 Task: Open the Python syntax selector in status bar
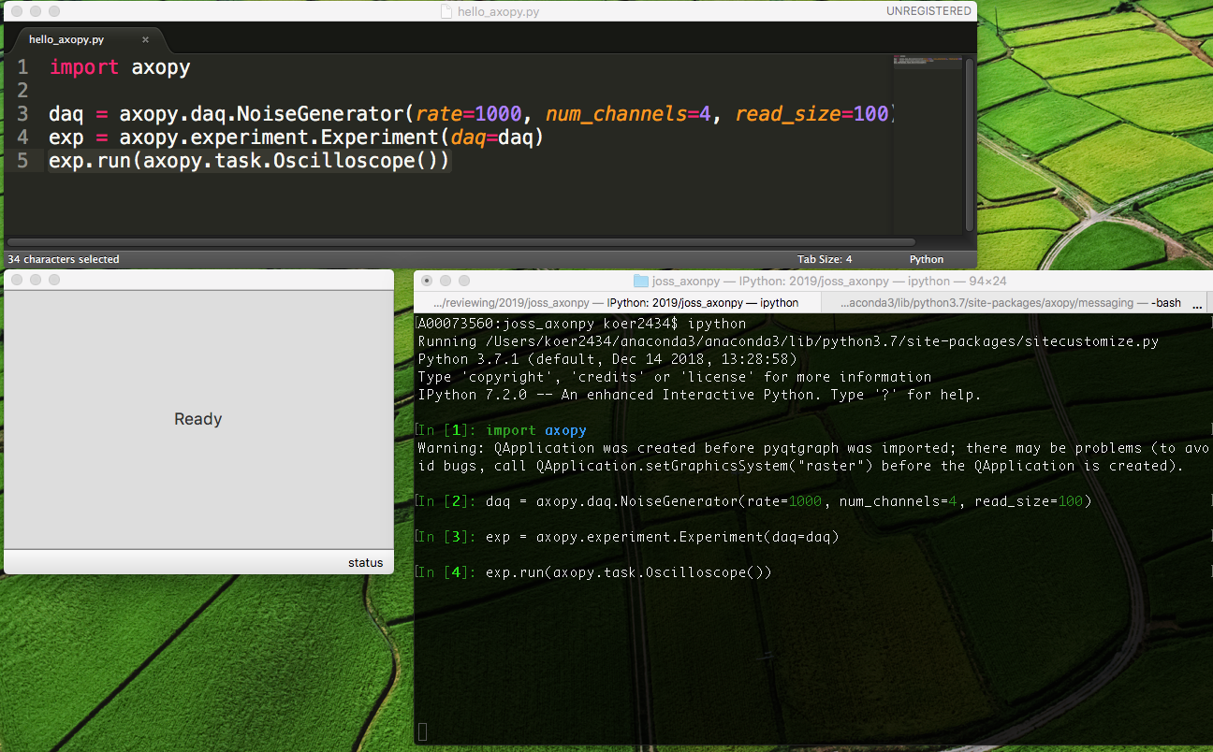(926, 259)
